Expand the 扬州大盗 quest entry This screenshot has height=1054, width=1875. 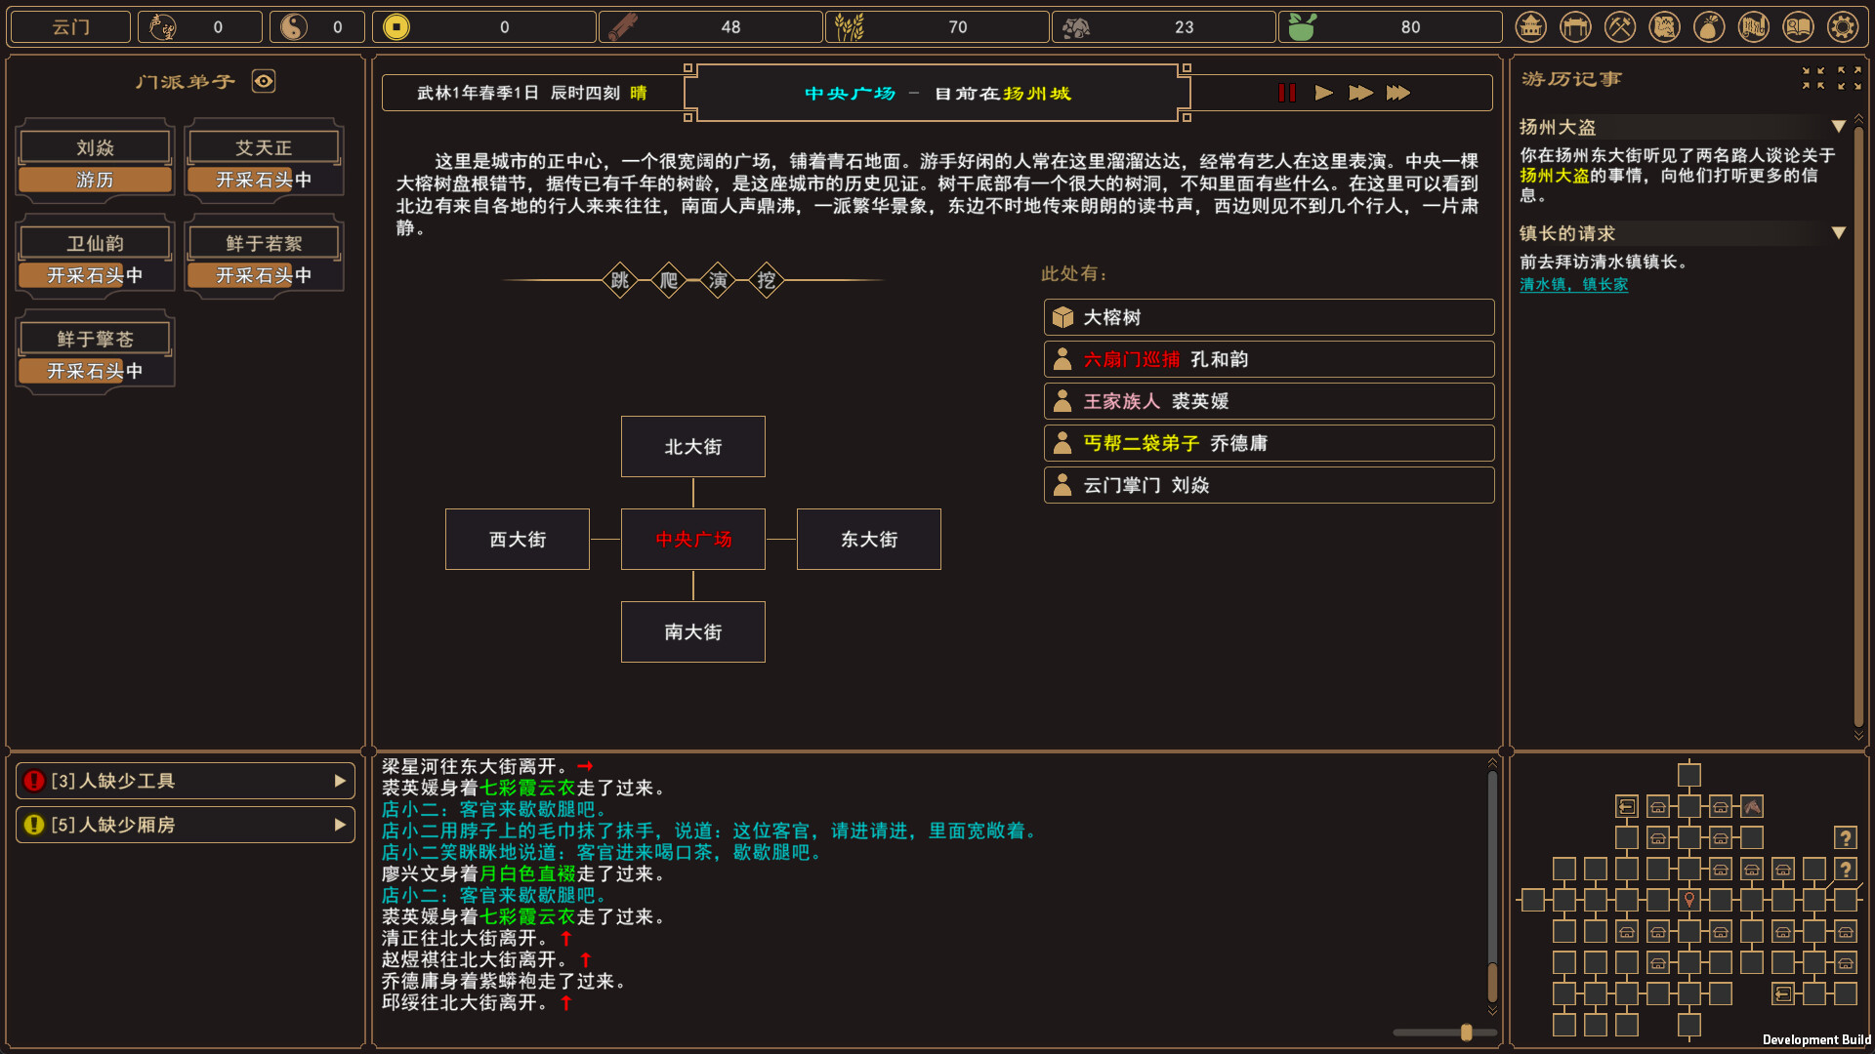tap(1842, 129)
